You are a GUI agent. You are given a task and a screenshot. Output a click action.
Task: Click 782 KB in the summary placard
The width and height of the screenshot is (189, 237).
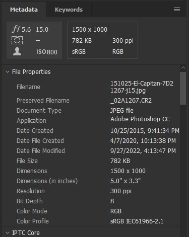[x=82, y=41]
